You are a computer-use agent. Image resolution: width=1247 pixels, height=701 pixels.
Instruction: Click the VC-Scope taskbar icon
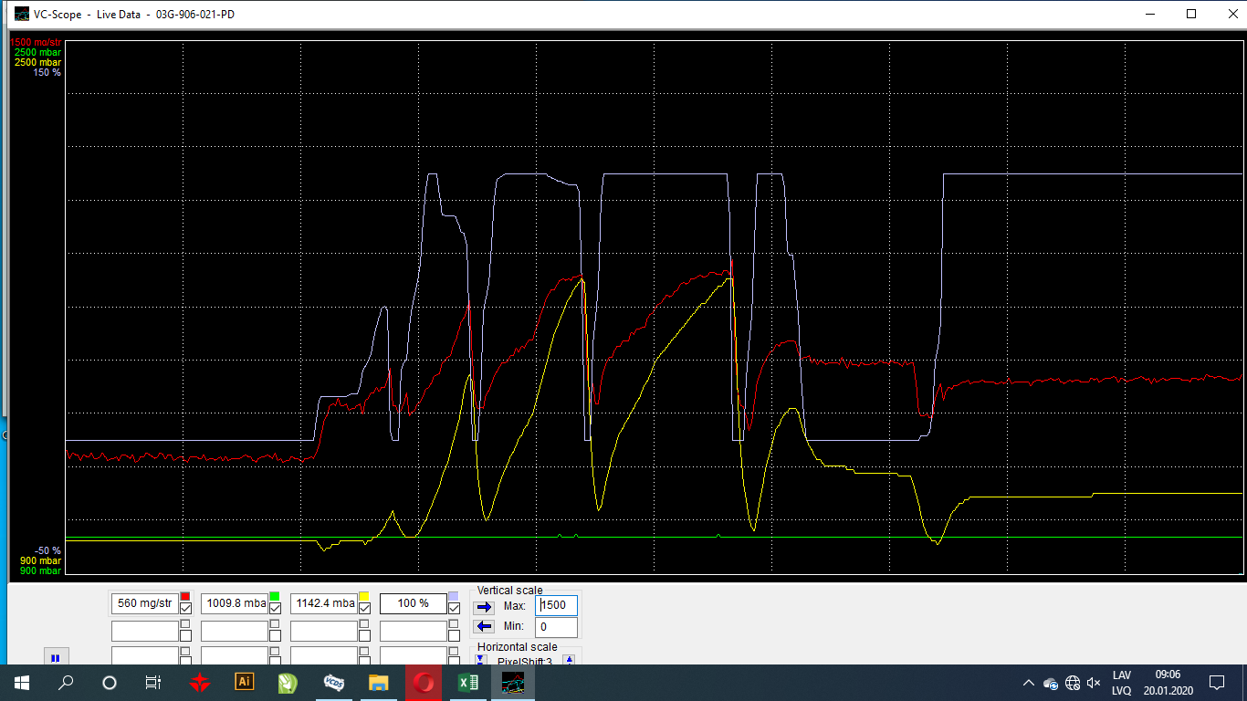tap(513, 683)
